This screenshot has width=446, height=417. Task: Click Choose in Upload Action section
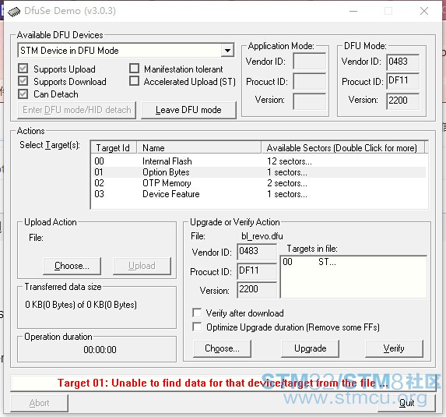pyautogui.click(x=72, y=266)
